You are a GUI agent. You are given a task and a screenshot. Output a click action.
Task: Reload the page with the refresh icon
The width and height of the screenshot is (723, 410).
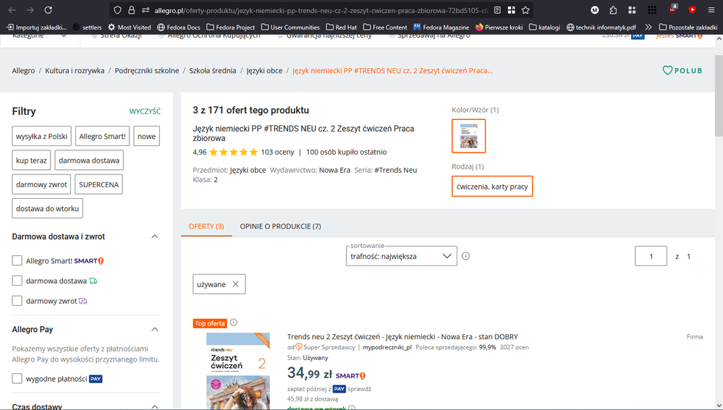[48, 10]
